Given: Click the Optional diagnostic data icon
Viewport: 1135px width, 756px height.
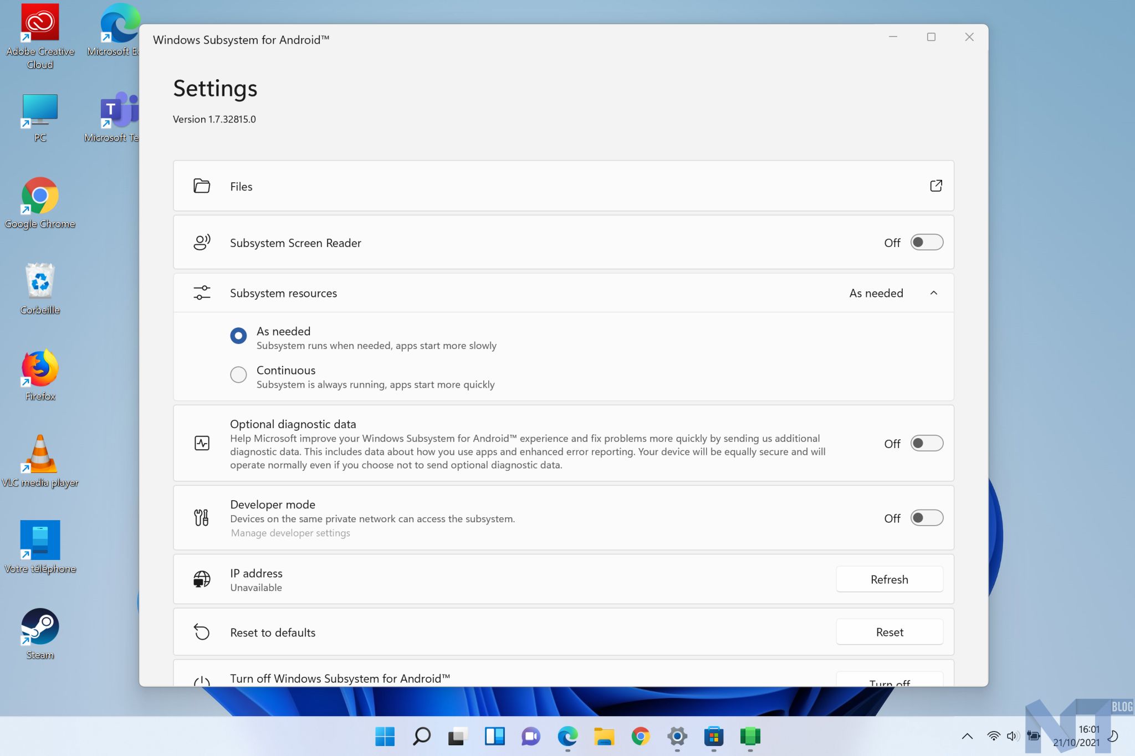Looking at the screenshot, I should 202,443.
